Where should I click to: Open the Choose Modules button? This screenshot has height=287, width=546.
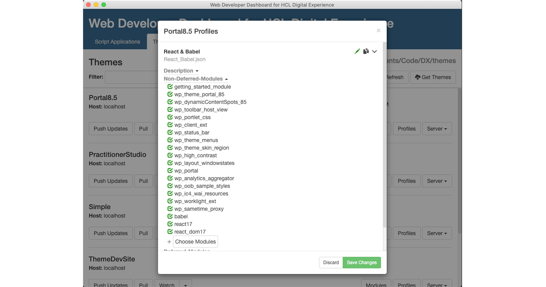pyautogui.click(x=195, y=242)
